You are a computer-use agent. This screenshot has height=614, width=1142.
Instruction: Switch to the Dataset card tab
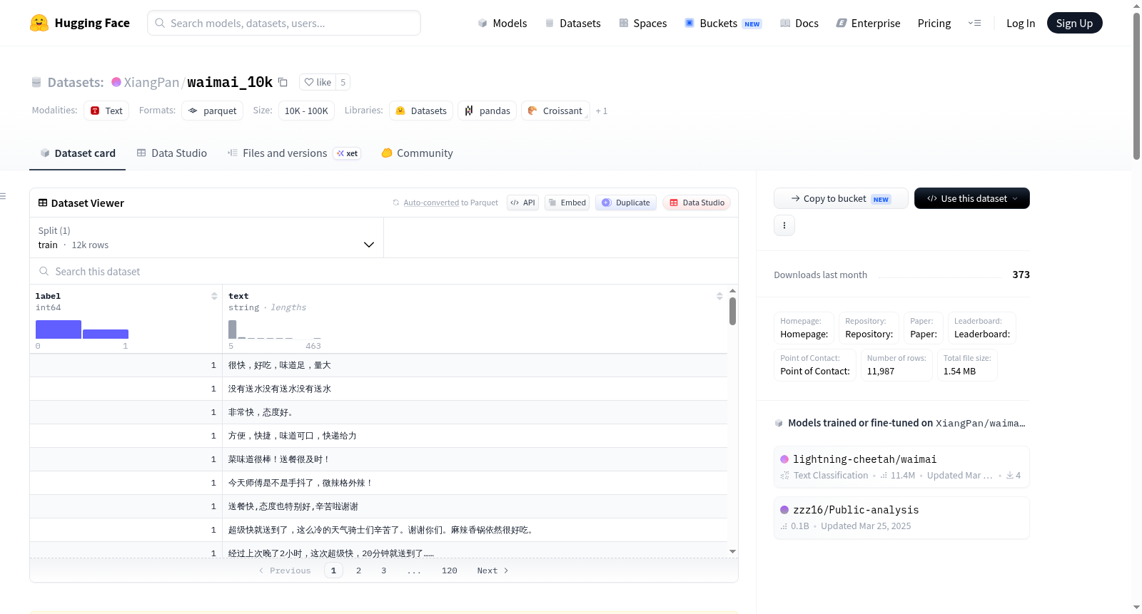pyautogui.click(x=78, y=153)
